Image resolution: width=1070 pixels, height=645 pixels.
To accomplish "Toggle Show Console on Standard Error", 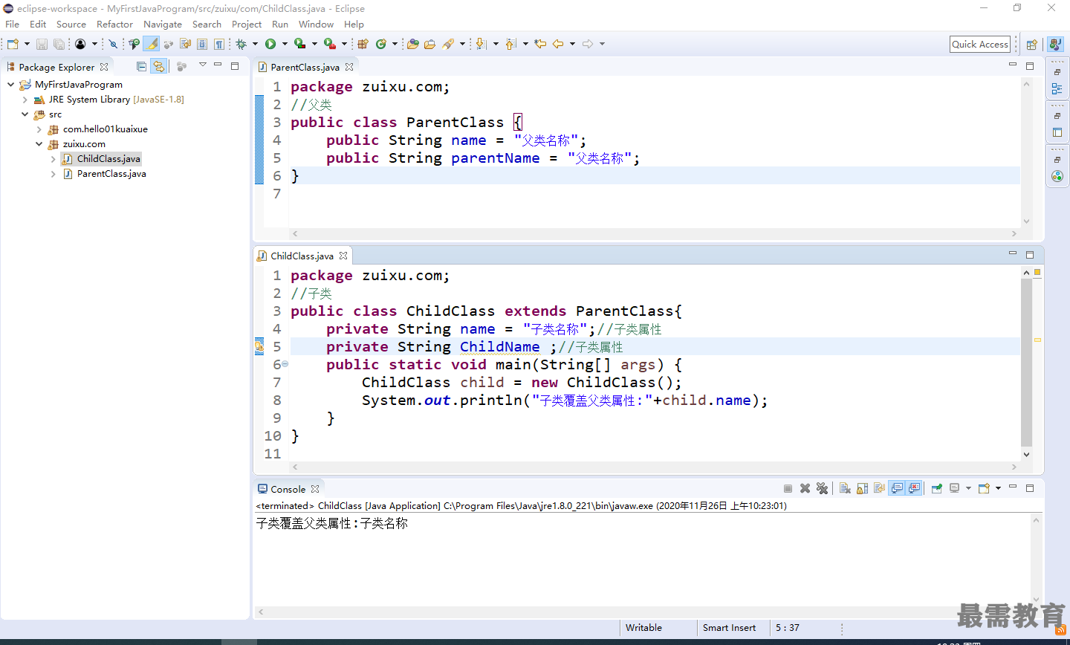I will 914,488.
